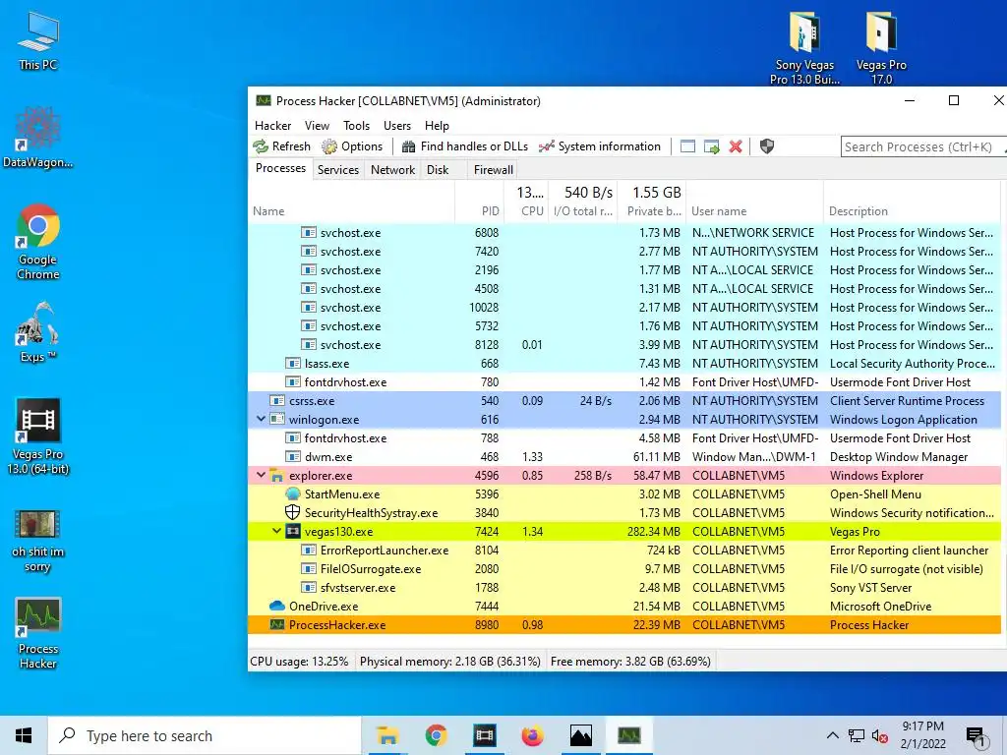Image resolution: width=1007 pixels, height=755 pixels.
Task: Select fontdrvhost.exe with PID 780
Action: pos(624,382)
